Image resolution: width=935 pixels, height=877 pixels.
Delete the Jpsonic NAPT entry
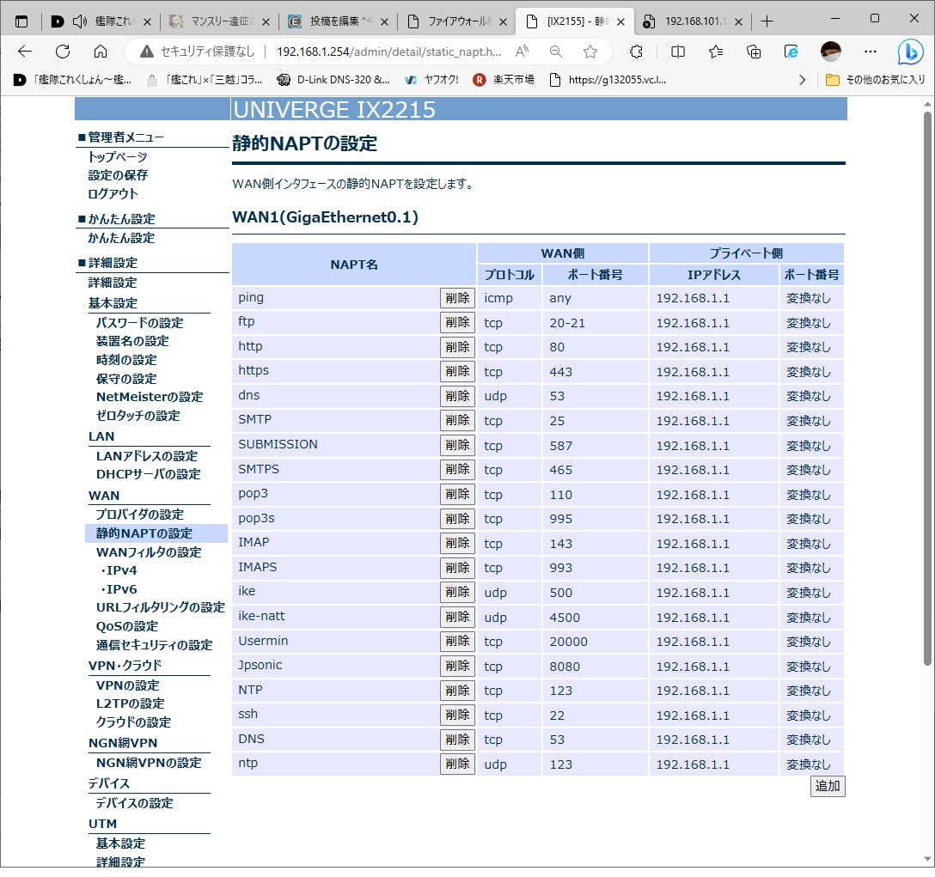(x=457, y=666)
